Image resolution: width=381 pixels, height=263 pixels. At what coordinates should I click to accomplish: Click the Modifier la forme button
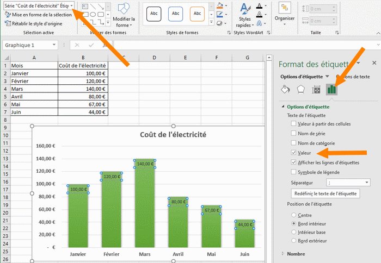(x=124, y=15)
